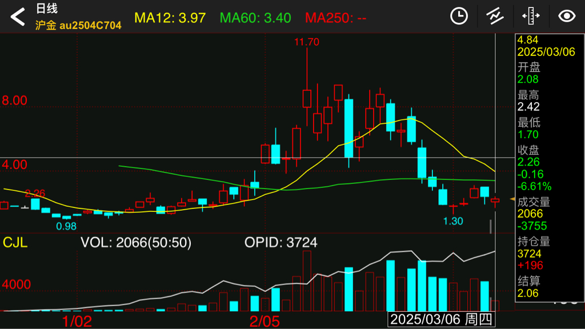This screenshot has height=329, width=585.
Task: Open the zigzag chart indicator icon
Action: 495,17
